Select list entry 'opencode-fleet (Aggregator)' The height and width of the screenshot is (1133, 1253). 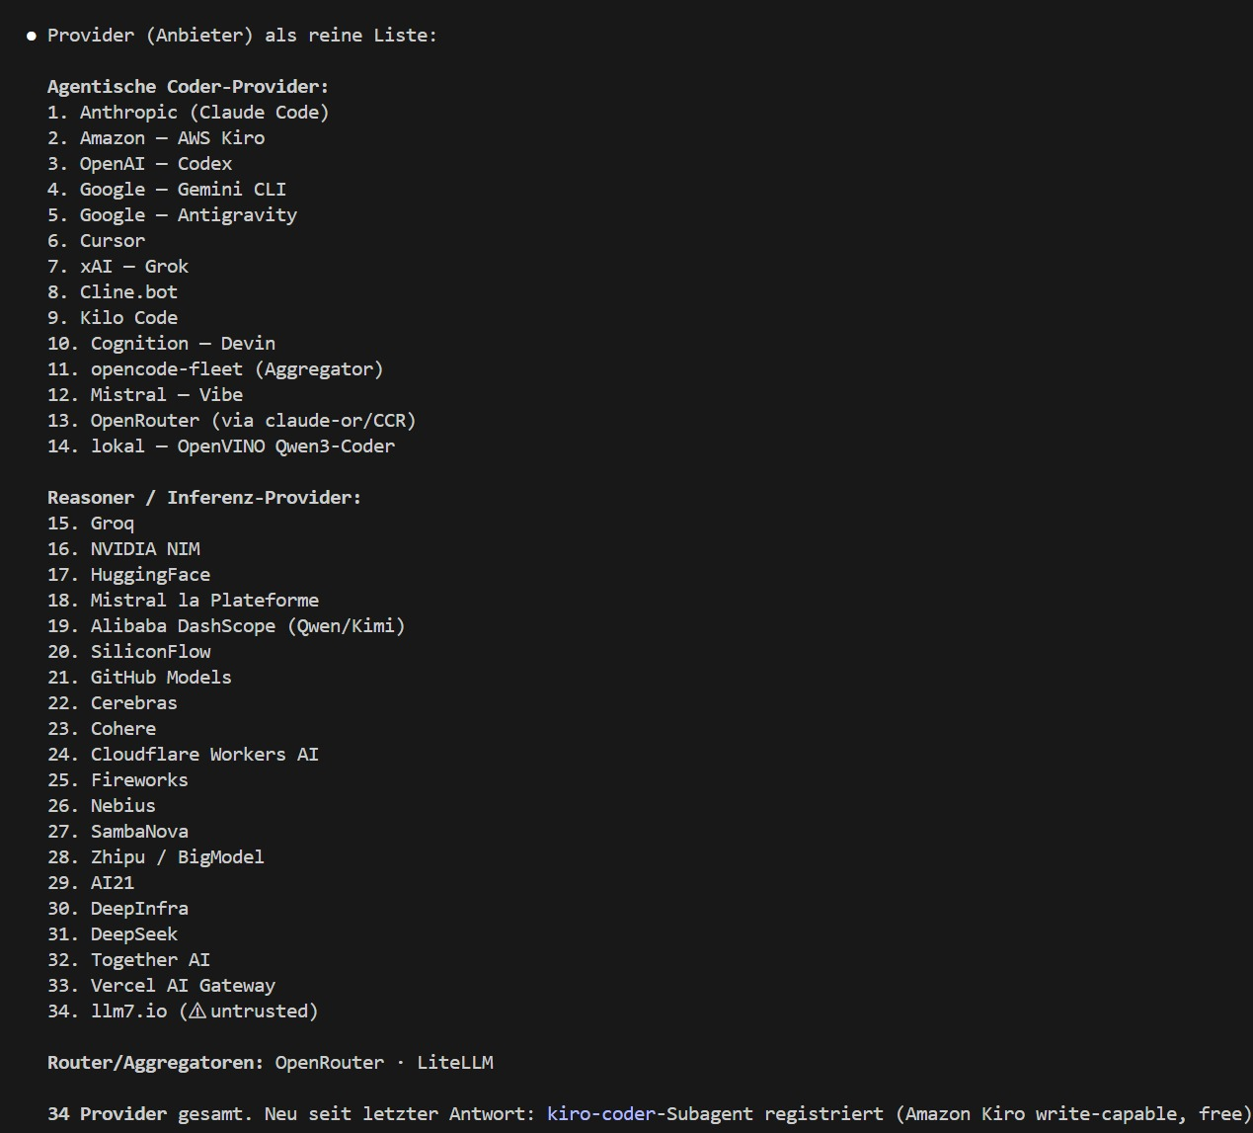pyautogui.click(x=237, y=368)
